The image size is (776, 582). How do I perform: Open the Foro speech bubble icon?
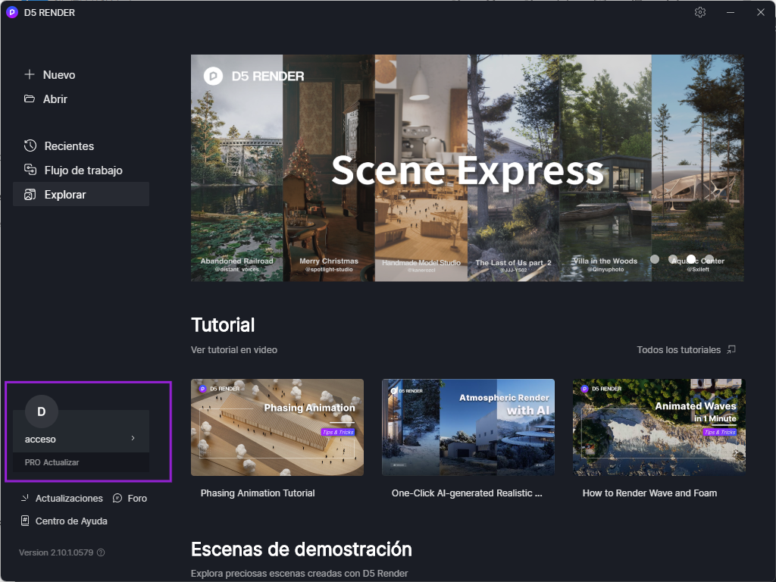click(x=117, y=498)
